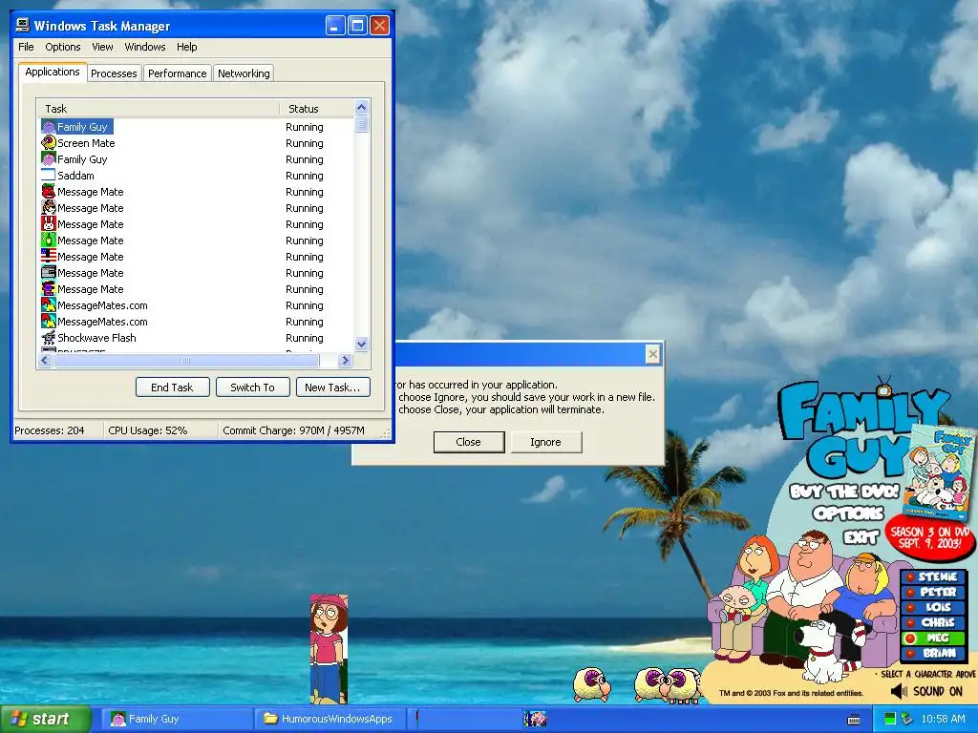Click the Shockwave Flash task icon

[49, 337]
